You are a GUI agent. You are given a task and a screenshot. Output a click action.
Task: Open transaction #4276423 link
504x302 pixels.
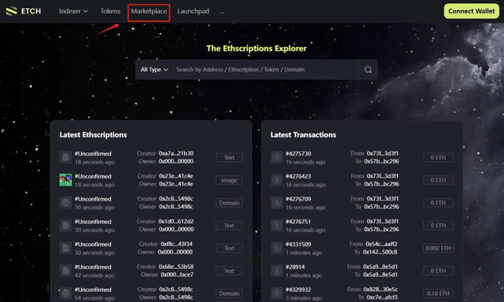point(298,176)
